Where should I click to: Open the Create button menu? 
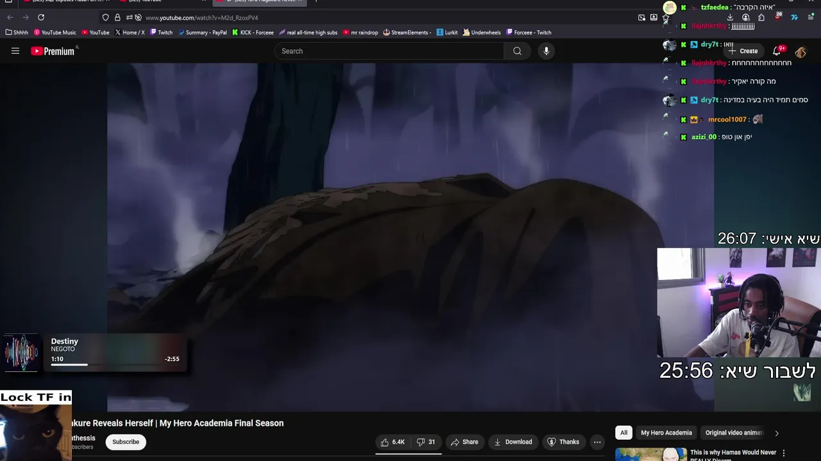743,51
